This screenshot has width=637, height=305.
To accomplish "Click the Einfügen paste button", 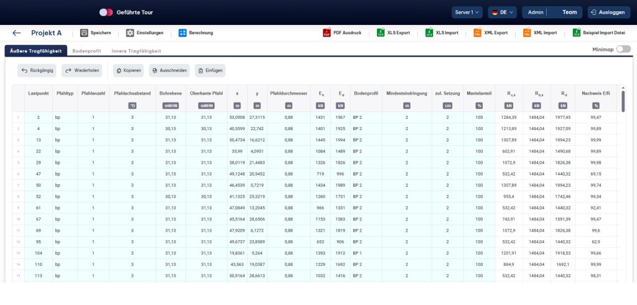I will coord(210,71).
